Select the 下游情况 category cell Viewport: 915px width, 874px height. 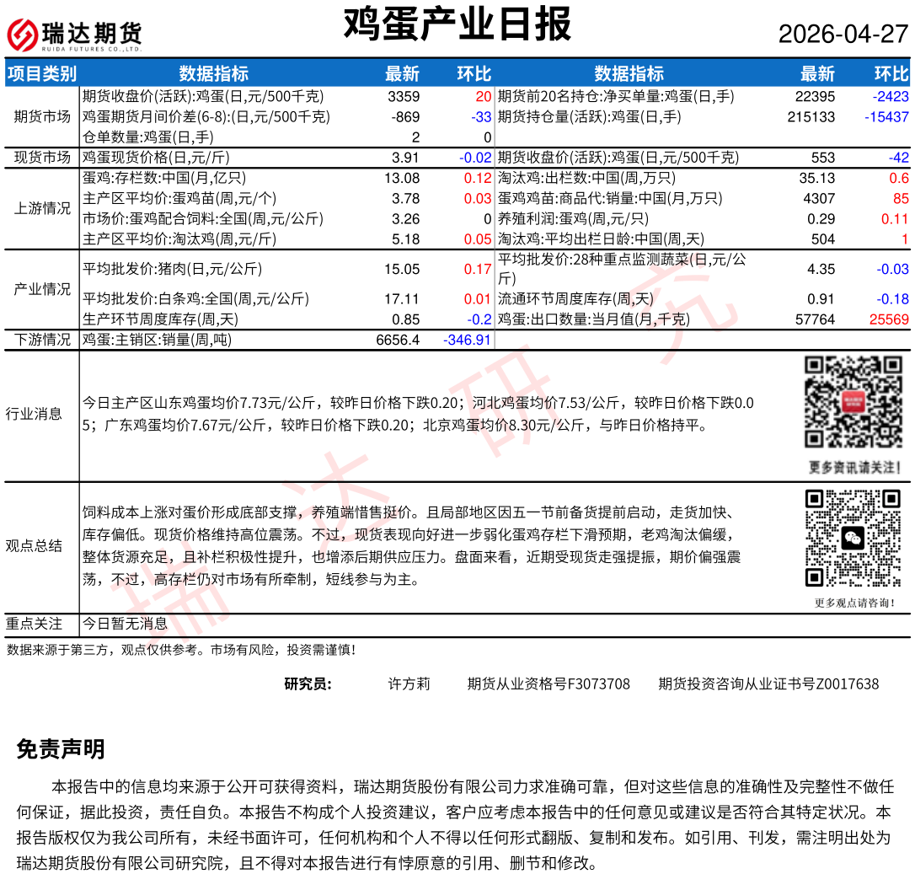coord(42,340)
